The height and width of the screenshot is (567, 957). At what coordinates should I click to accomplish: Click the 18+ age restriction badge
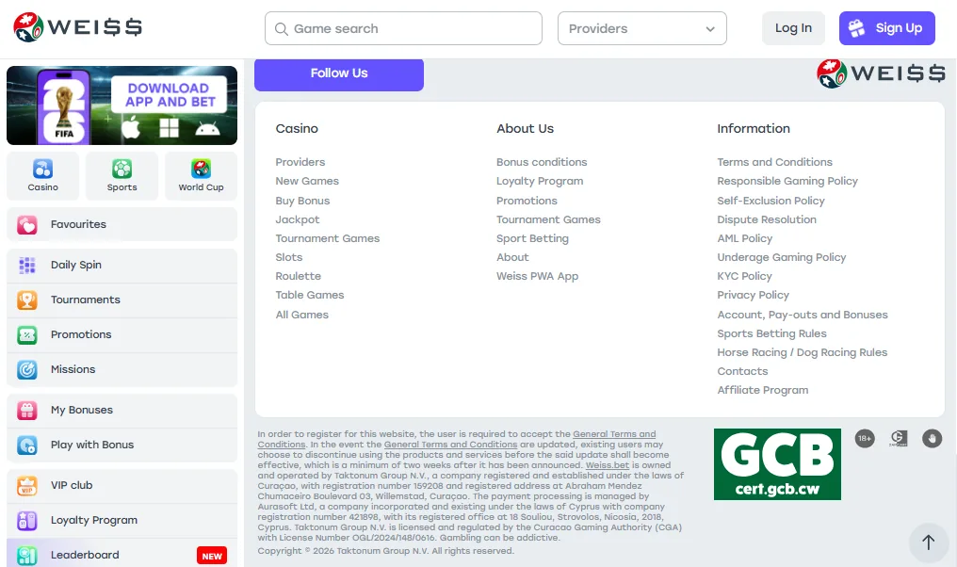click(x=865, y=438)
